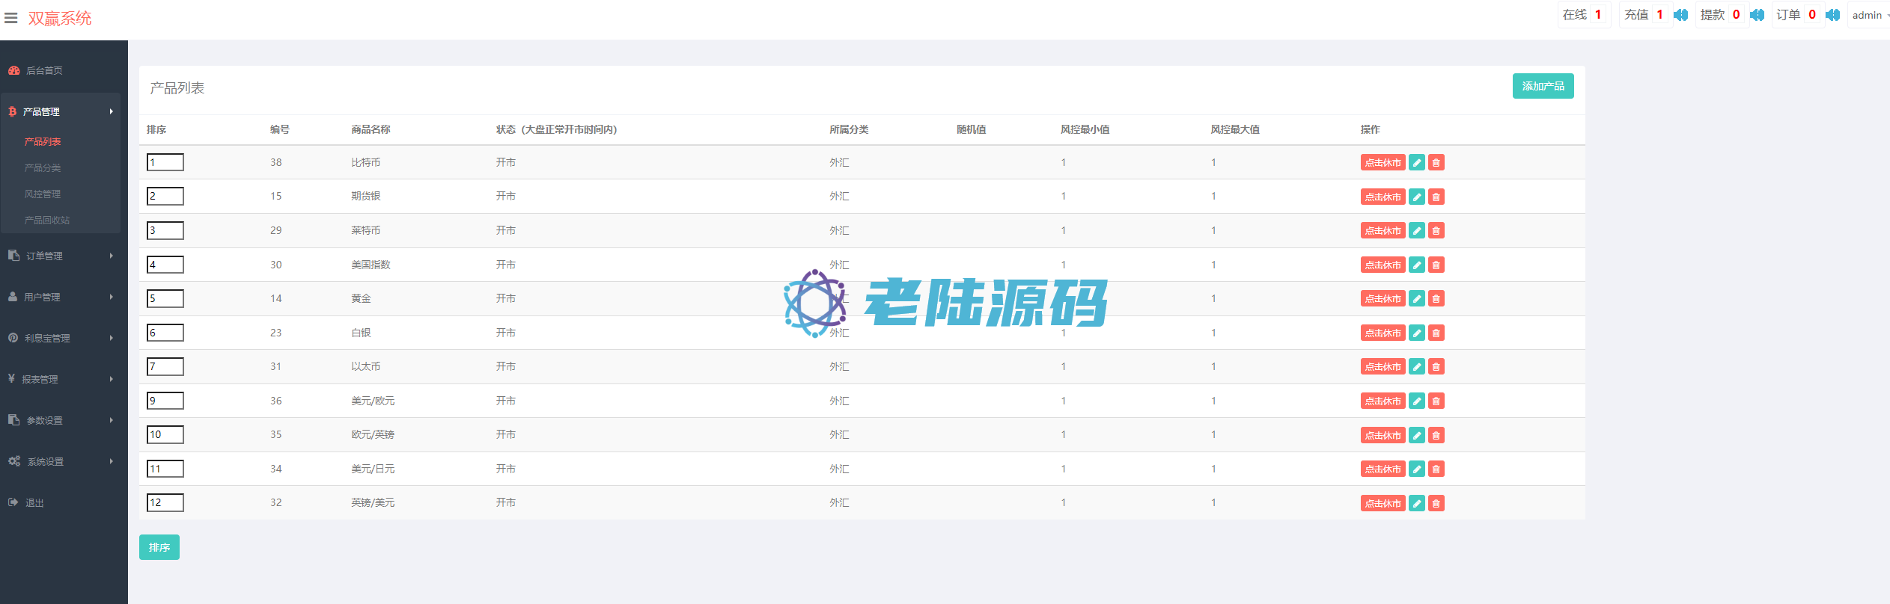Select 风控管理 from the sidebar

coord(43,194)
